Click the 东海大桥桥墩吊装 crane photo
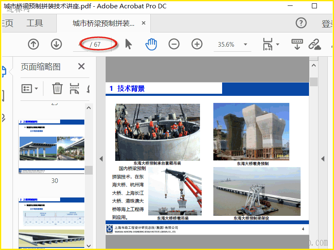The image size is (334, 250). tap(175, 191)
